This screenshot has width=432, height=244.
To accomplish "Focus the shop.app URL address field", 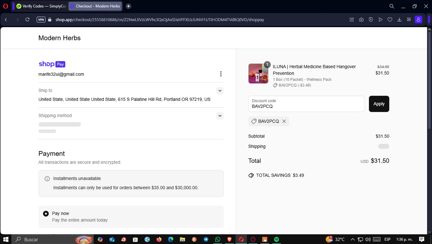I will (160, 20).
